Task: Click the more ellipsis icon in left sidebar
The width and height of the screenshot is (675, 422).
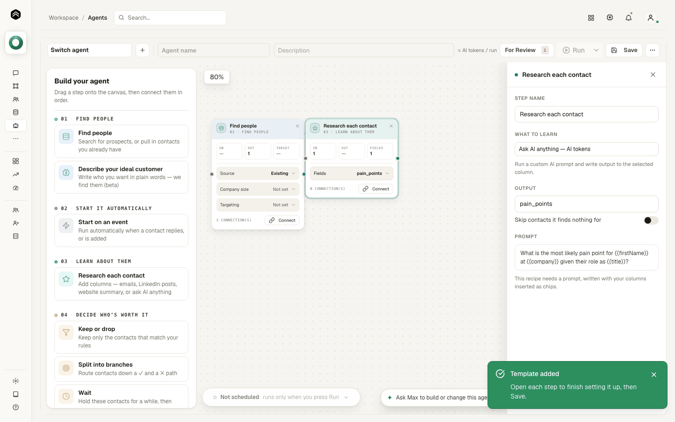Action: click(x=15, y=138)
